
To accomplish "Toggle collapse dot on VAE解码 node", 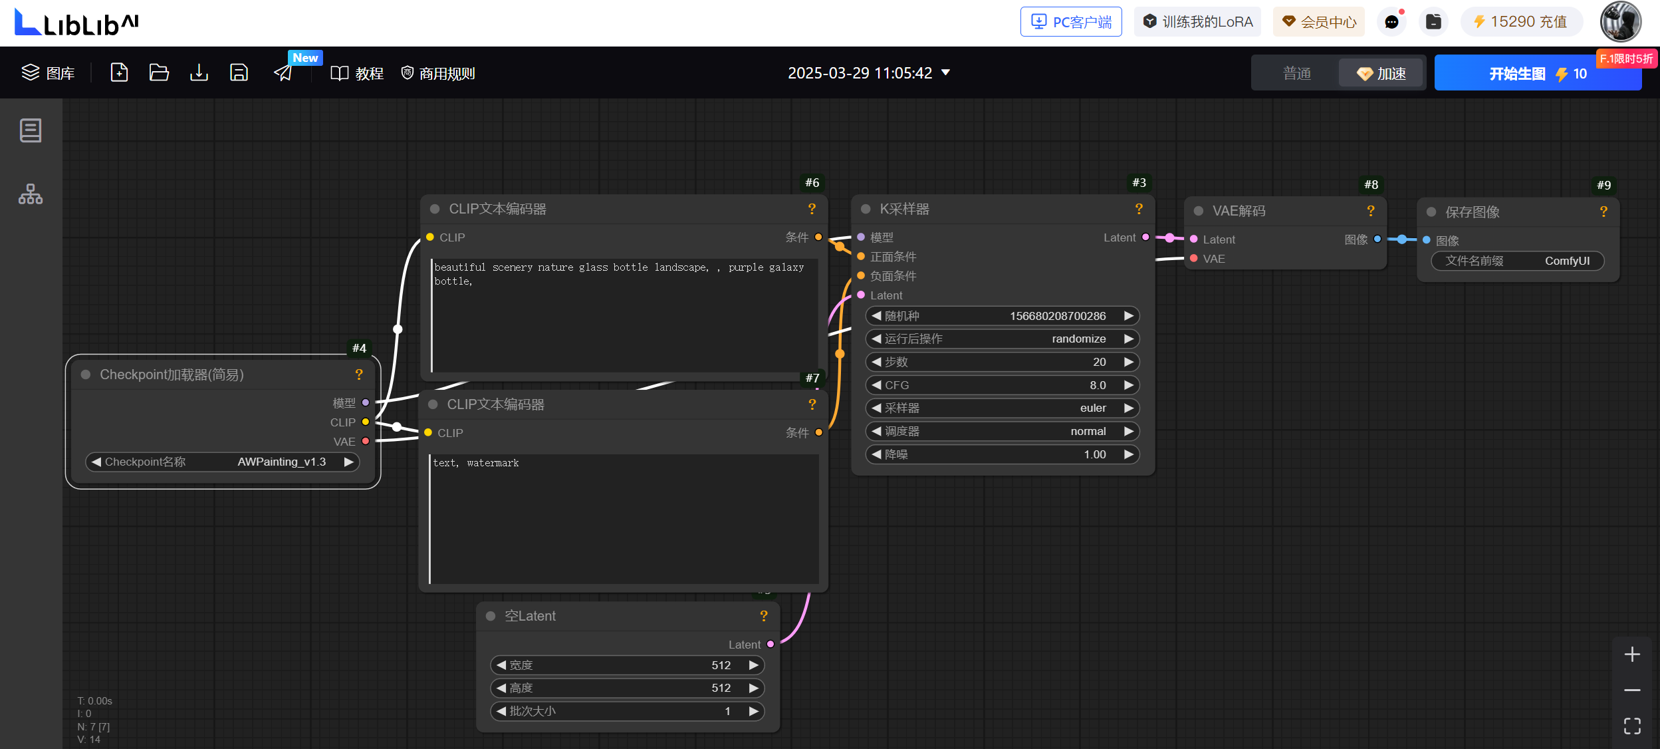I will coord(1198,211).
